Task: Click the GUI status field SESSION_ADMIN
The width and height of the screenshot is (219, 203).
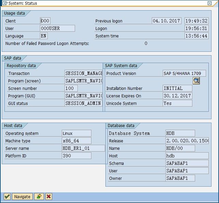Action: tap(84, 104)
